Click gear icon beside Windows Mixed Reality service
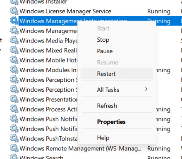The width and height of the screenshot is (182, 159). click(x=14, y=50)
